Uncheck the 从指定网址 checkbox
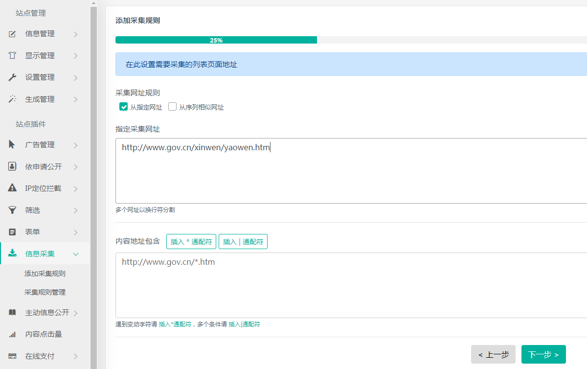Image resolution: width=587 pixels, height=369 pixels. (x=124, y=107)
